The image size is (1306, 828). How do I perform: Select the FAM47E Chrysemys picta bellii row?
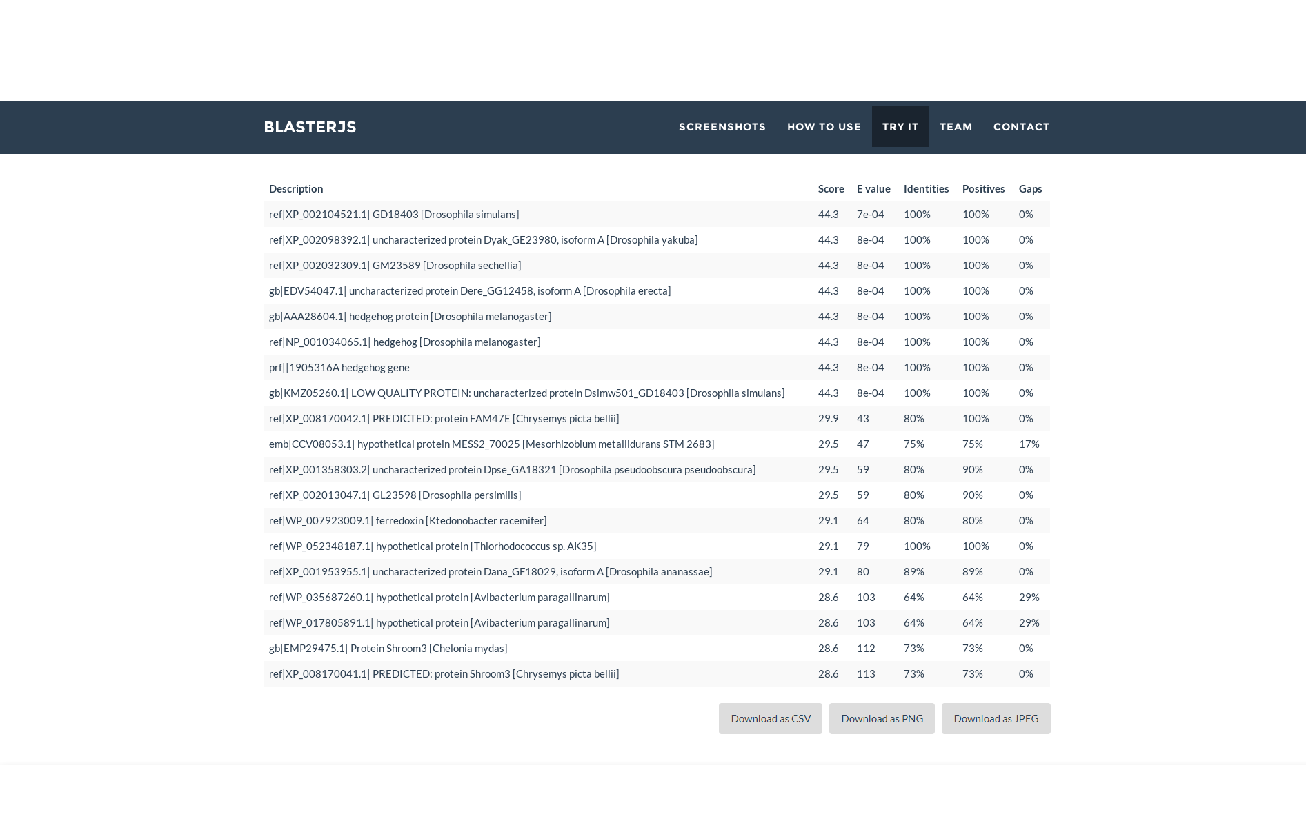[x=444, y=419]
